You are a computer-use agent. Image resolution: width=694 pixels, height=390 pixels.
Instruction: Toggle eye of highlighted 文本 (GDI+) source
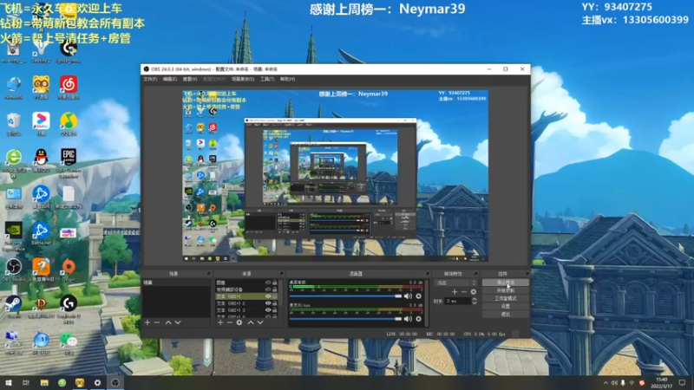pyautogui.click(x=268, y=296)
